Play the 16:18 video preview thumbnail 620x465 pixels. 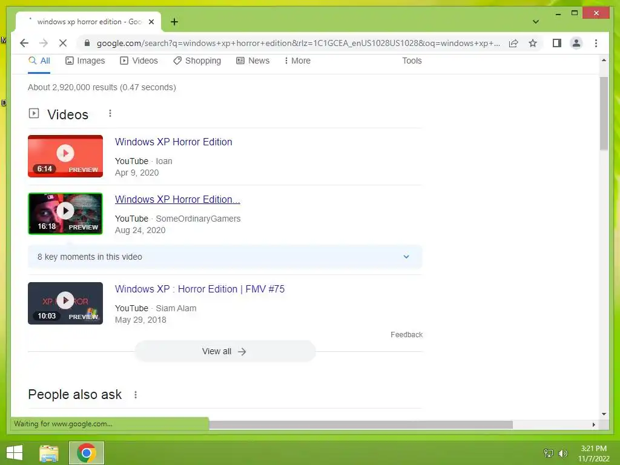click(65, 214)
